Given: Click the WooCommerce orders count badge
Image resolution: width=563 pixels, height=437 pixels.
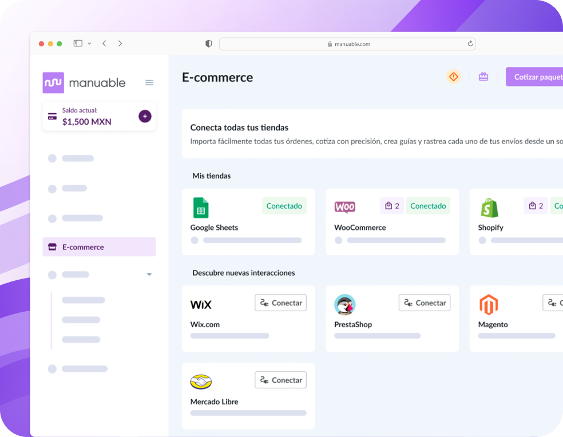Looking at the screenshot, I should (392, 206).
